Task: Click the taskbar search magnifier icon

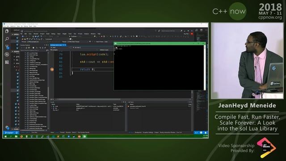Action: pos(11,136)
